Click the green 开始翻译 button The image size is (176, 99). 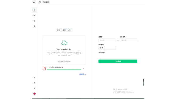[x=118, y=61]
